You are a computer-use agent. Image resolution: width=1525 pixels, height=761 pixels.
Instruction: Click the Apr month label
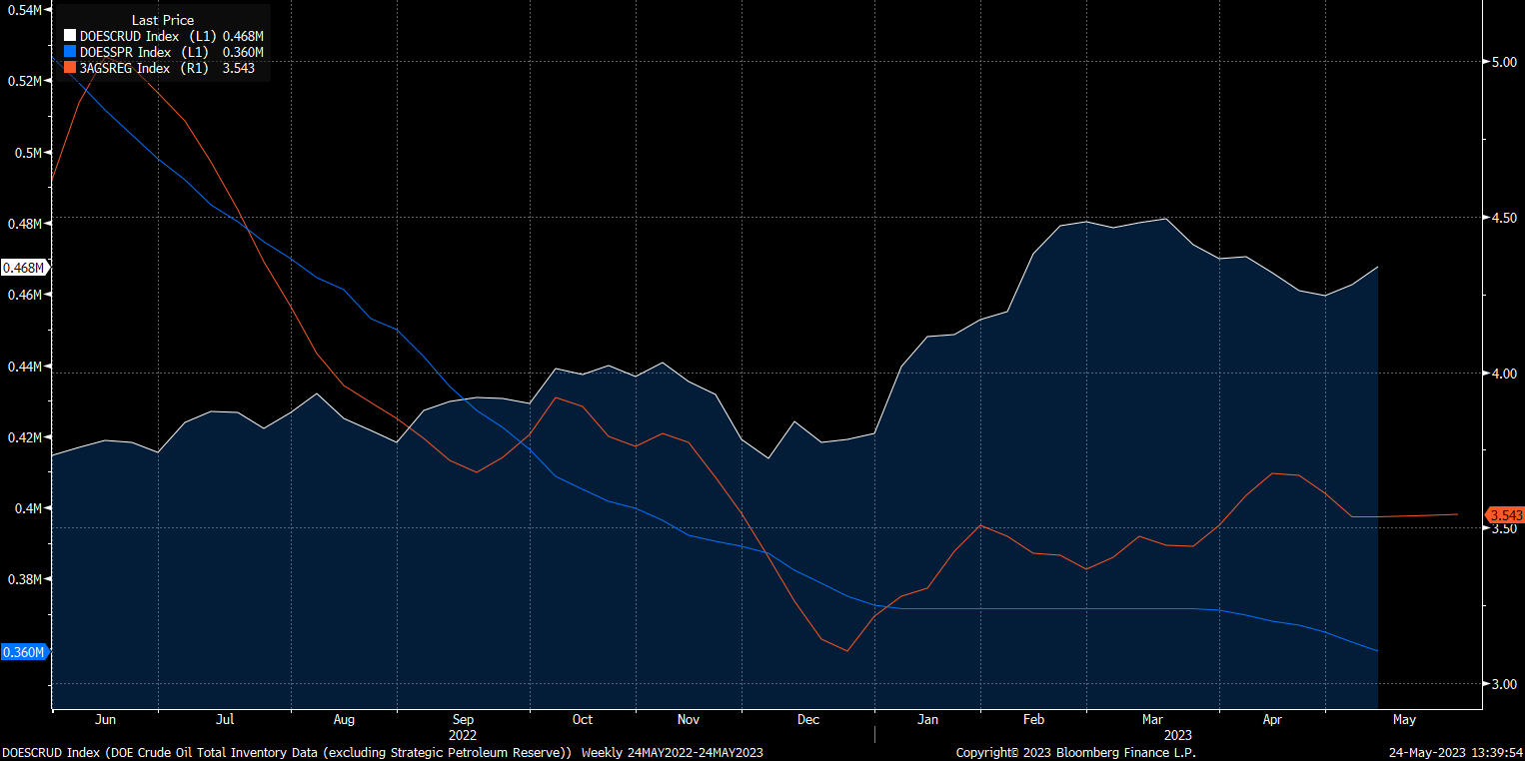(1272, 719)
